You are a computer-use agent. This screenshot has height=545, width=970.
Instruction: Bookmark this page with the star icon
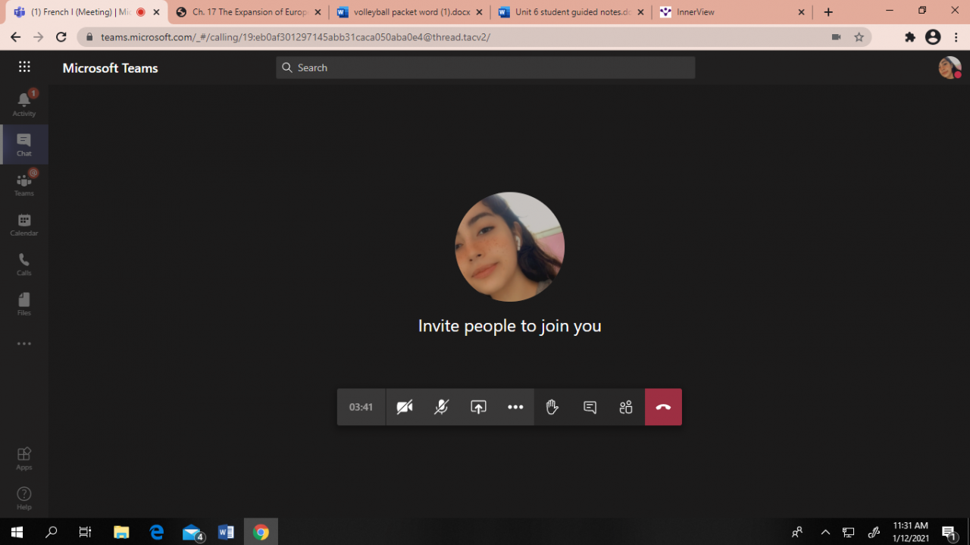(x=859, y=37)
